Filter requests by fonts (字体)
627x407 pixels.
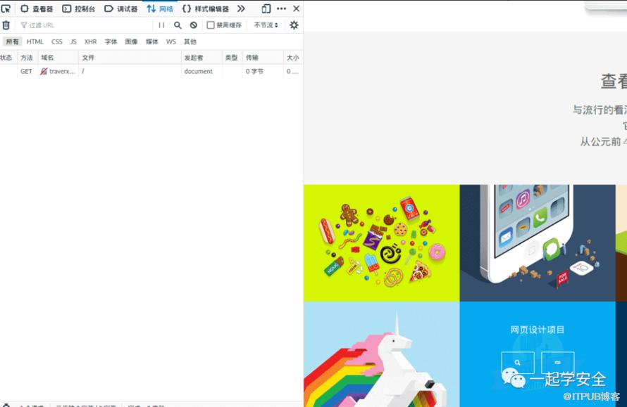[111, 41]
